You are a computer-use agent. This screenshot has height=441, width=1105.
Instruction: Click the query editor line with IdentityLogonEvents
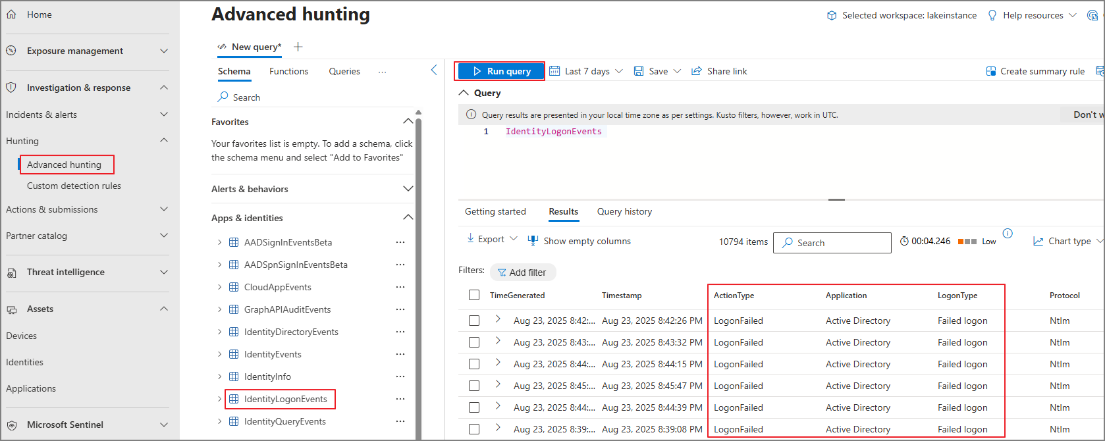click(x=553, y=132)
